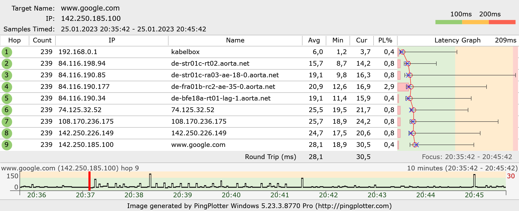Click the latency spike near 20:45
This screenshot has width=519, height=211.
(x=474, y=181)
